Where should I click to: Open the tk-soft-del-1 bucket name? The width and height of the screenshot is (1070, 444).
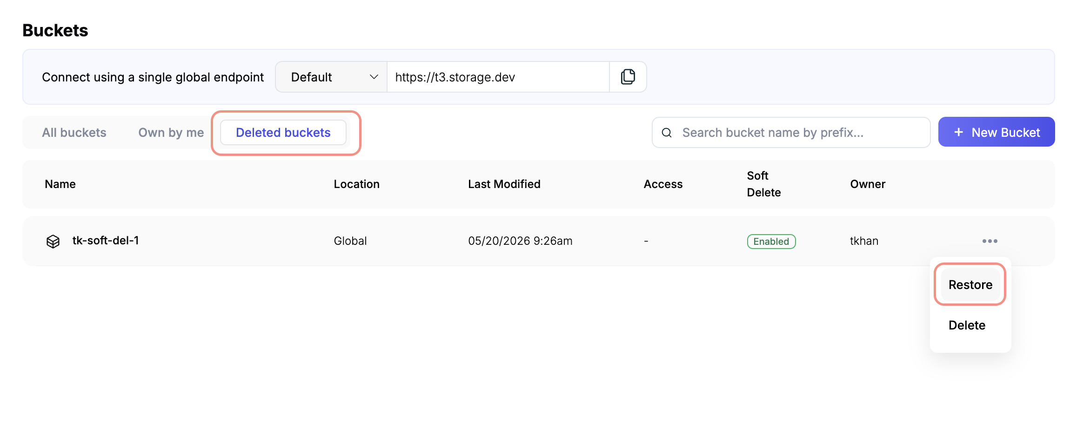point(106,241)
